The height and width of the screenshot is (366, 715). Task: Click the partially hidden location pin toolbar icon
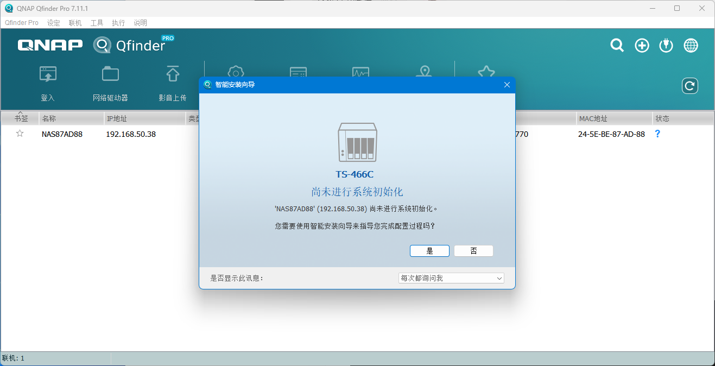pos(425,71)
